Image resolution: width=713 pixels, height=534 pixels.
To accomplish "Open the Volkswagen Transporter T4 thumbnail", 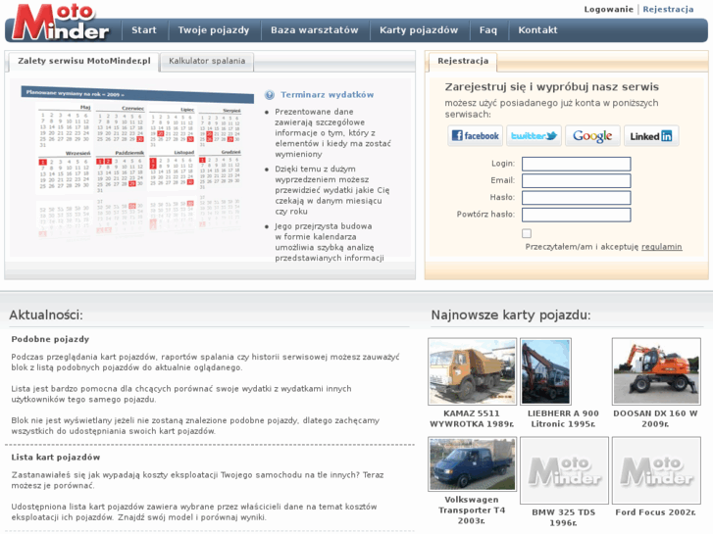I will [472, 464].
